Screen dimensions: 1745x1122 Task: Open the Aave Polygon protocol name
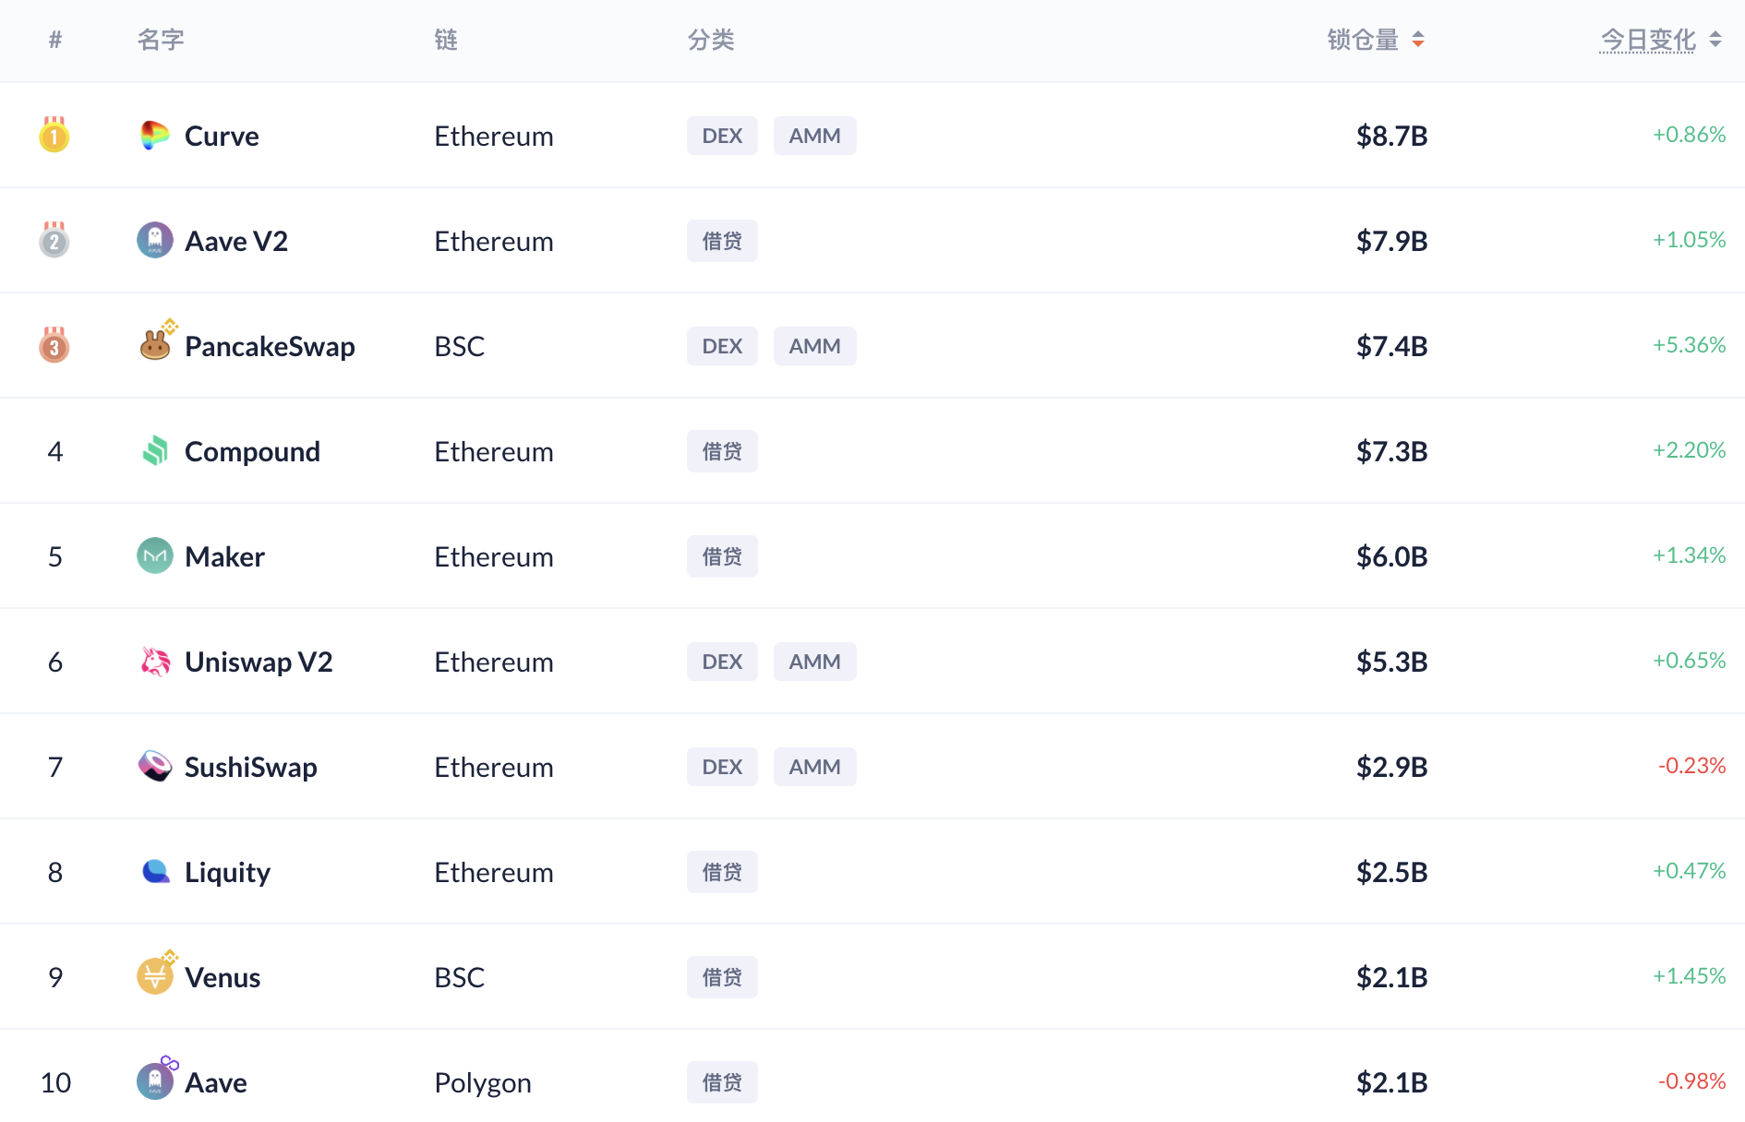click(x=215, y=1082)
